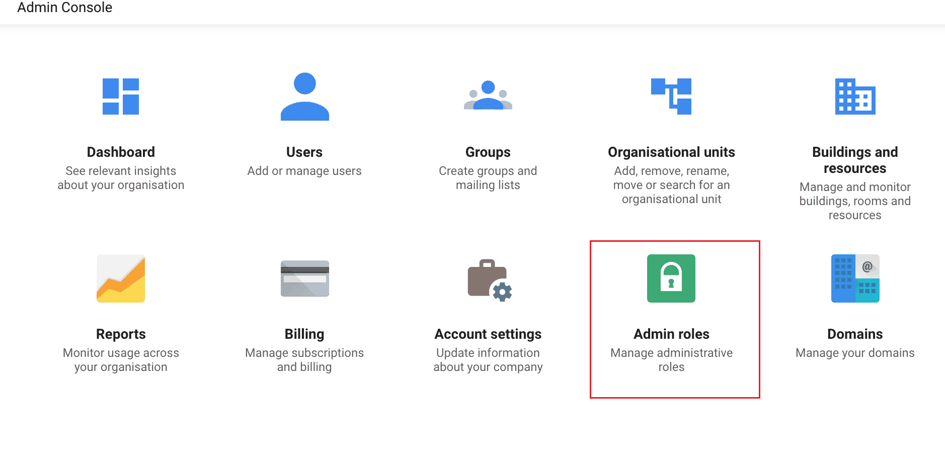Screen dimensions: 945x472
Task: Open the Users heading link
Action: pyautogui.click(x=304, y=152)
